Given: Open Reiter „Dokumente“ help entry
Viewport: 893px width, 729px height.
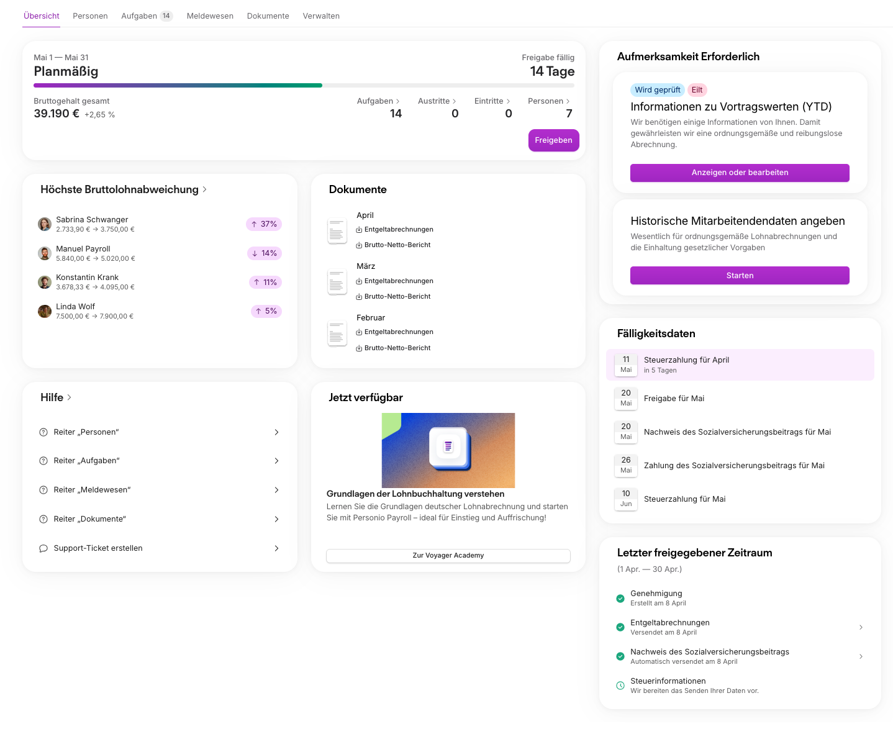Looking at the screenshot, I should [x=160, y=519].
